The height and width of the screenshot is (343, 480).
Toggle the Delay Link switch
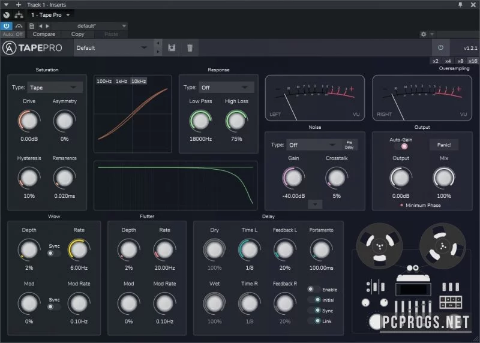(x=314, y=321)
